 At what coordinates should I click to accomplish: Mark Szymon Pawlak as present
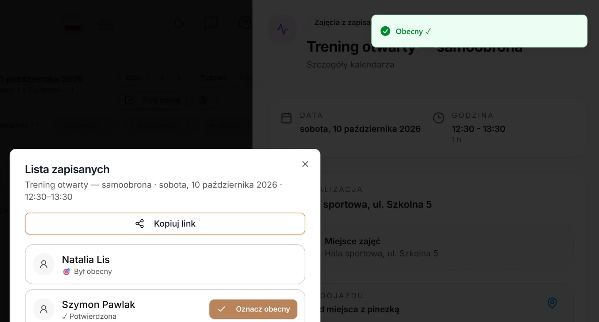pos(253,309)
